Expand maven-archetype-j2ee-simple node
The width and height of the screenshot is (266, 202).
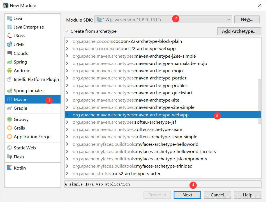pos(67,56)
